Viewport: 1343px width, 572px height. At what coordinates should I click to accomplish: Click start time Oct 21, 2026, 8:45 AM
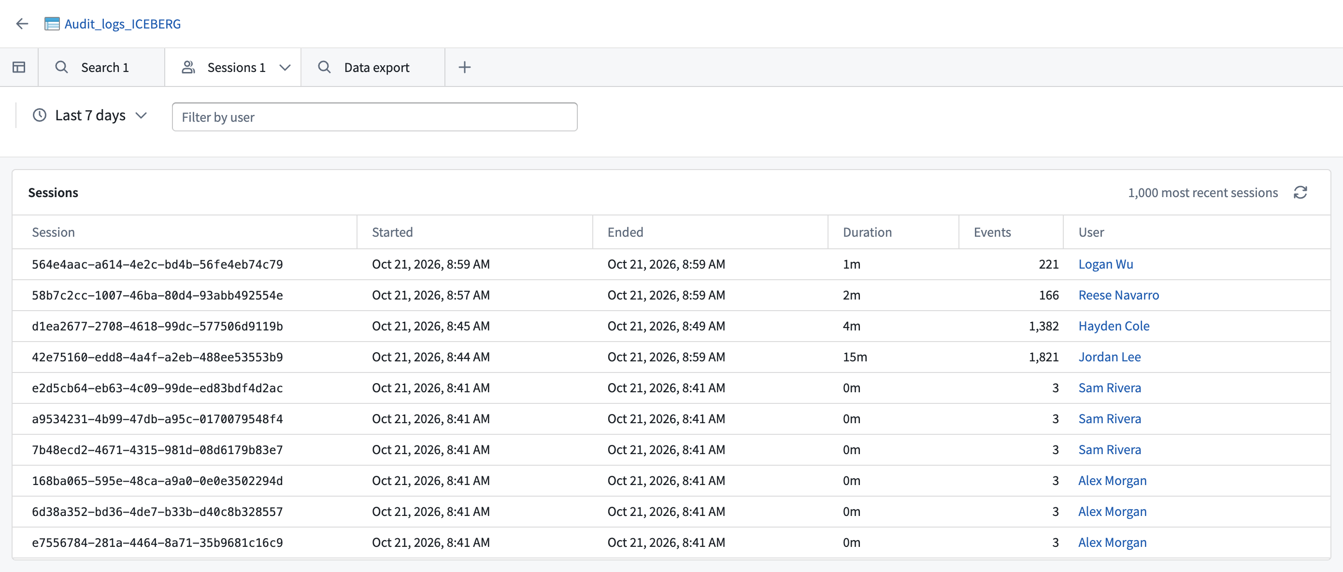pyautogui.click(x=430, y=326)
